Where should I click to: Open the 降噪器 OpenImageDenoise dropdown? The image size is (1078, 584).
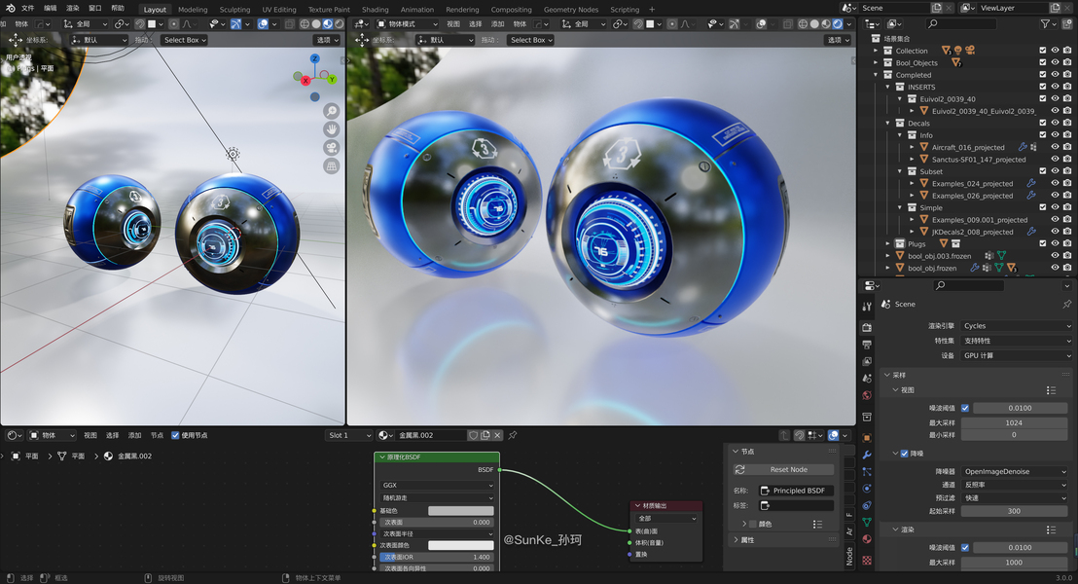pyautogui.click(x=1015, y=471)
